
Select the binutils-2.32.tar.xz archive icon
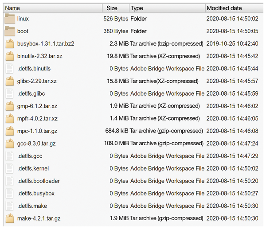(x=10, y=56)
